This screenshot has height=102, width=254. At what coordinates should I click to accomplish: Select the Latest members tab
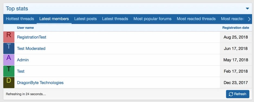[54, 19]
